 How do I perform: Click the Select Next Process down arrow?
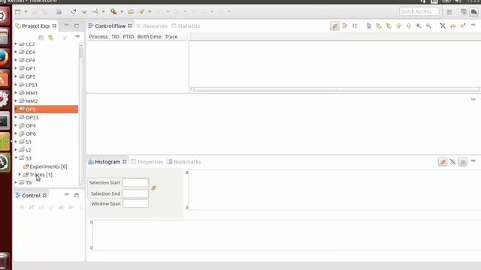(x=409, y=26)
